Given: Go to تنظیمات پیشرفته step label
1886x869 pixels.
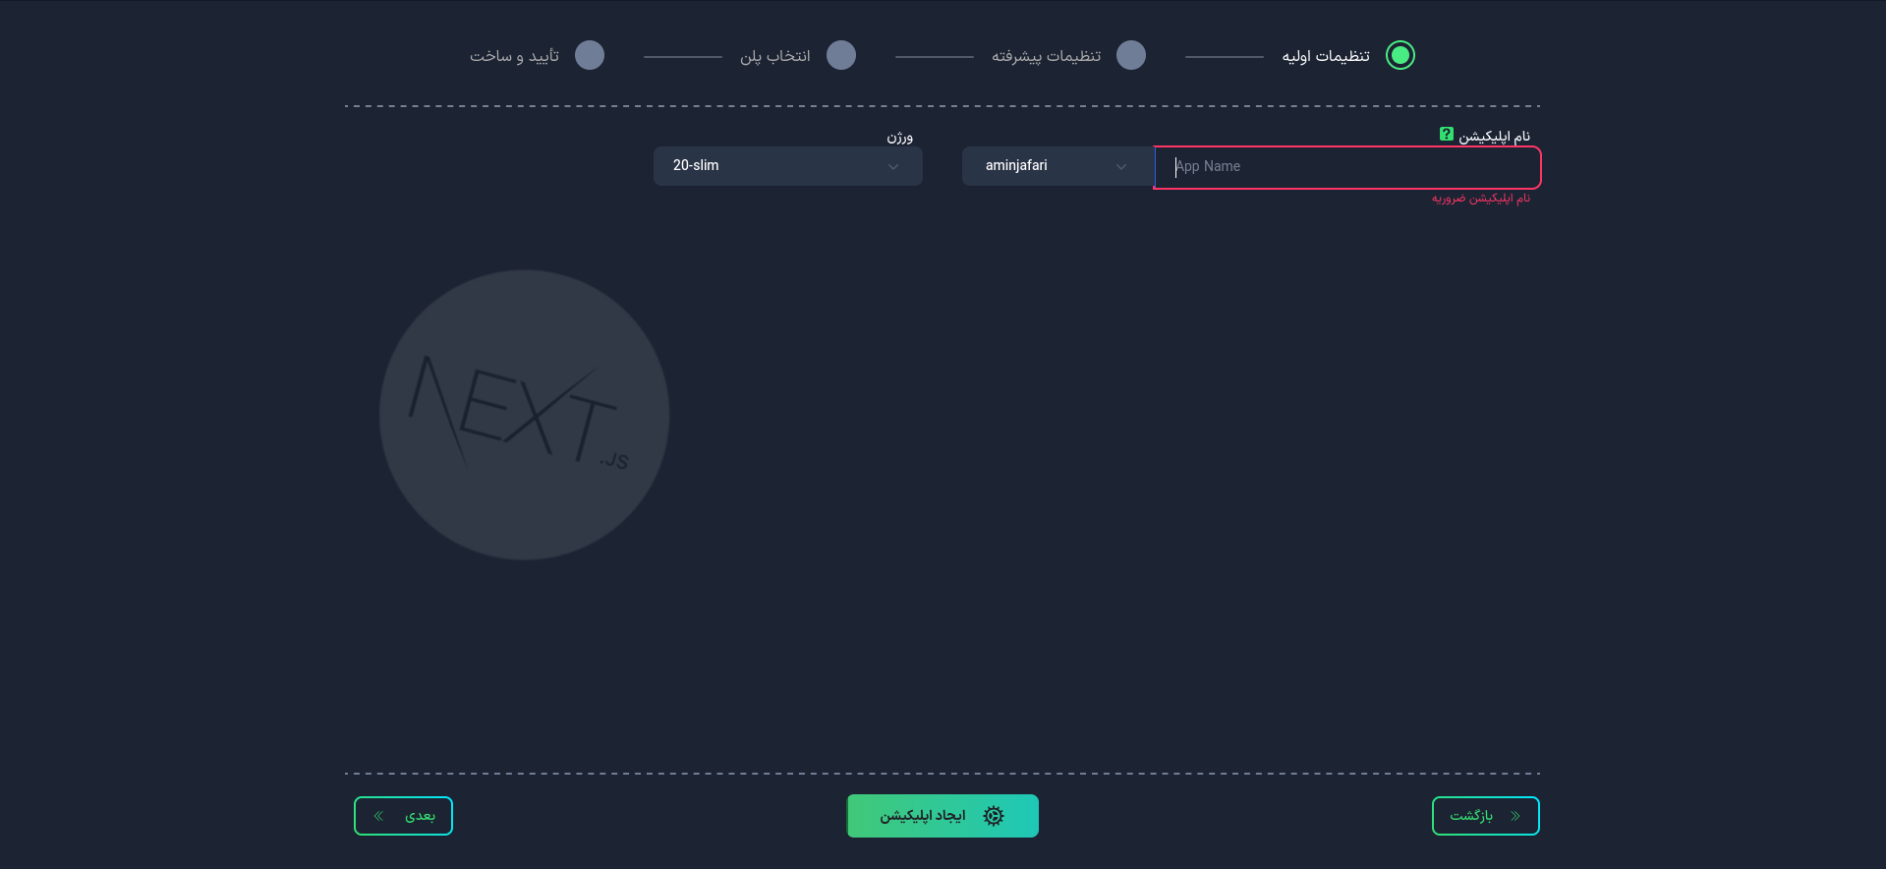Looking at the screenshot, I should (1046, 56).
